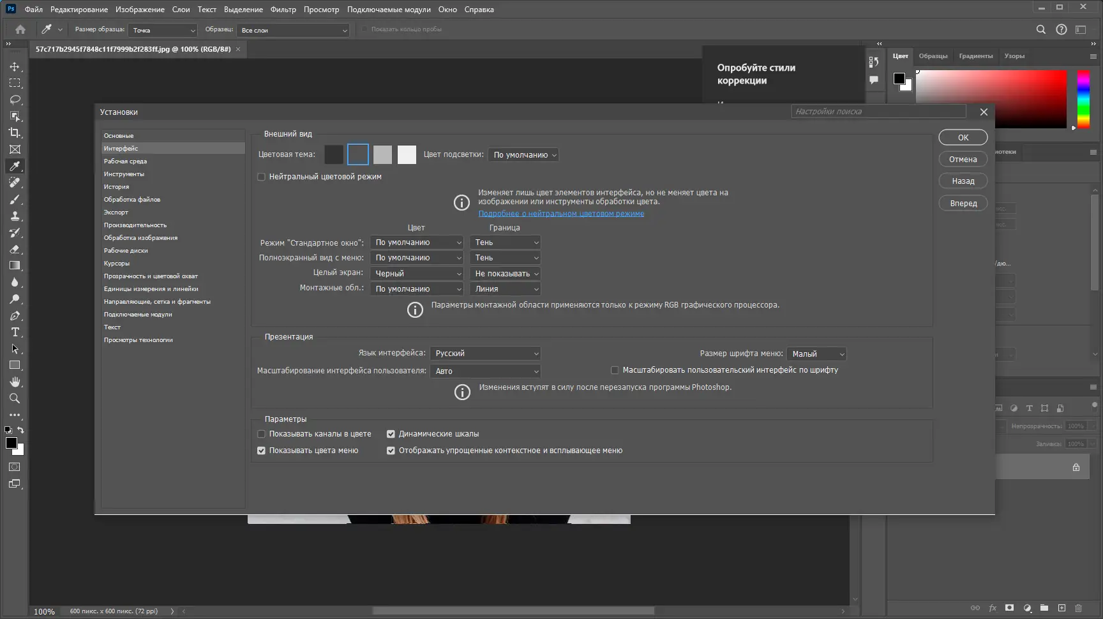Select the Rectangular Marquee tool
Image resolution: width=1103 pixels, height=619 pixels.
point(15,83)
